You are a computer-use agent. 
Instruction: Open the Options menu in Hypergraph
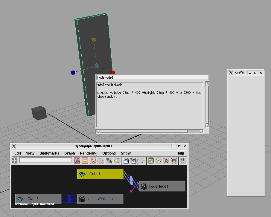click(x=109, y=153)
